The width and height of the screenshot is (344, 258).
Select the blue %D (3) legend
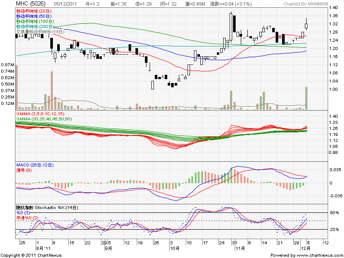[x=24, y=212]
